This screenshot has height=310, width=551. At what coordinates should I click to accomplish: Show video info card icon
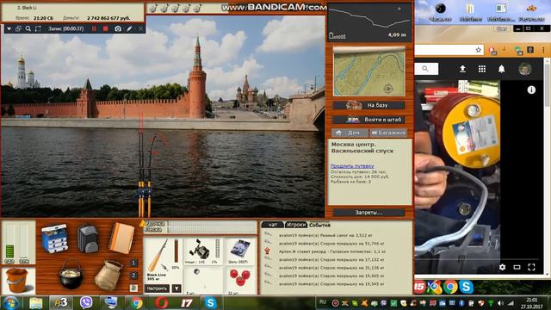[531, 90]
